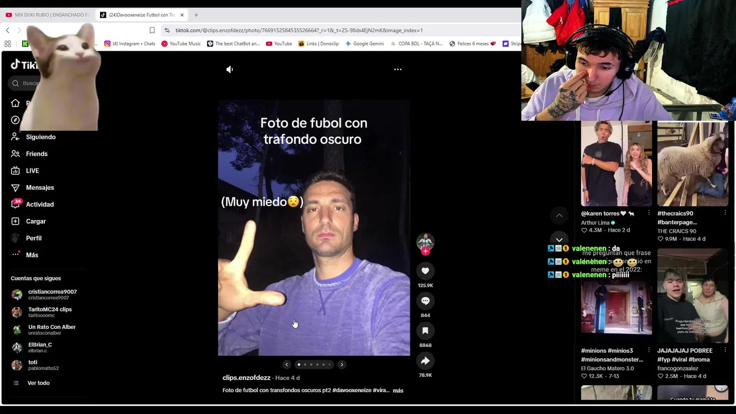Open the #davooxeneize hashtag in the caption
Screen dimensions: 736x414
352,390
